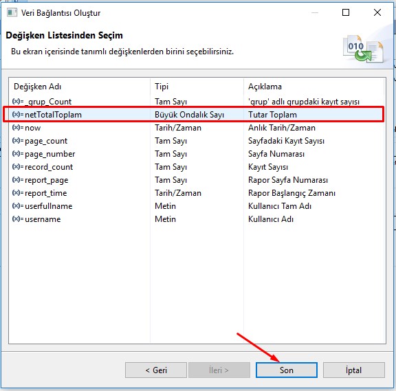
Task: Click variable icon beside record_count
Action: [18, 166]
